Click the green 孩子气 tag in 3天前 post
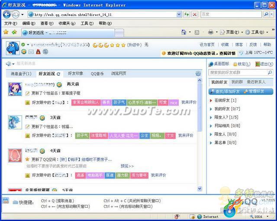Image resolution: width=277 pixels, height=221 pixels. [x=82, y=135]
